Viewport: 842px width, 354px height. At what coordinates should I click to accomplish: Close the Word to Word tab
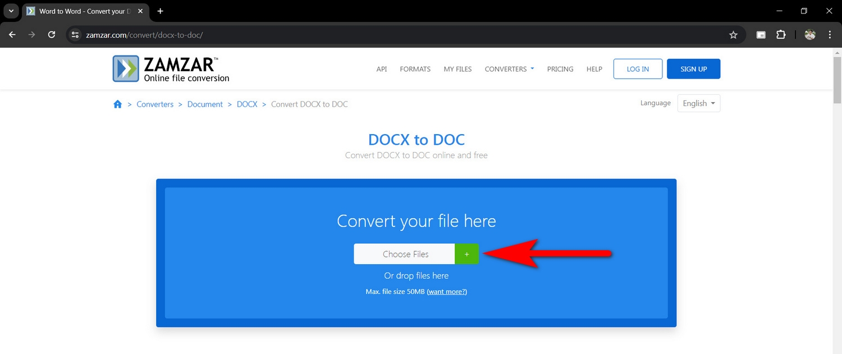click(x=141, y=11)
